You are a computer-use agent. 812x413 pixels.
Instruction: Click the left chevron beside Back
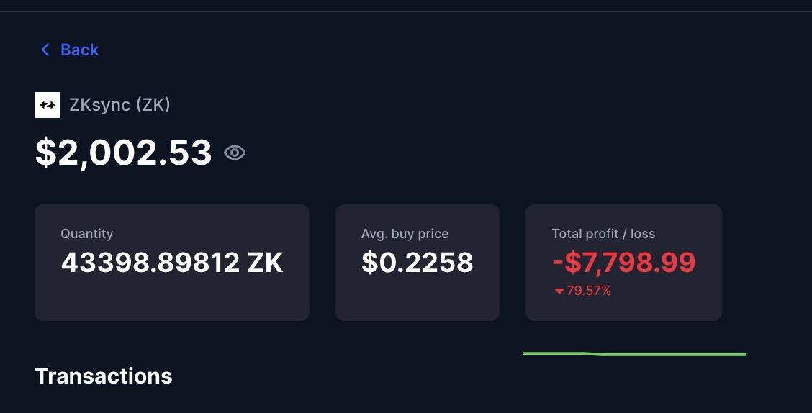45,50
